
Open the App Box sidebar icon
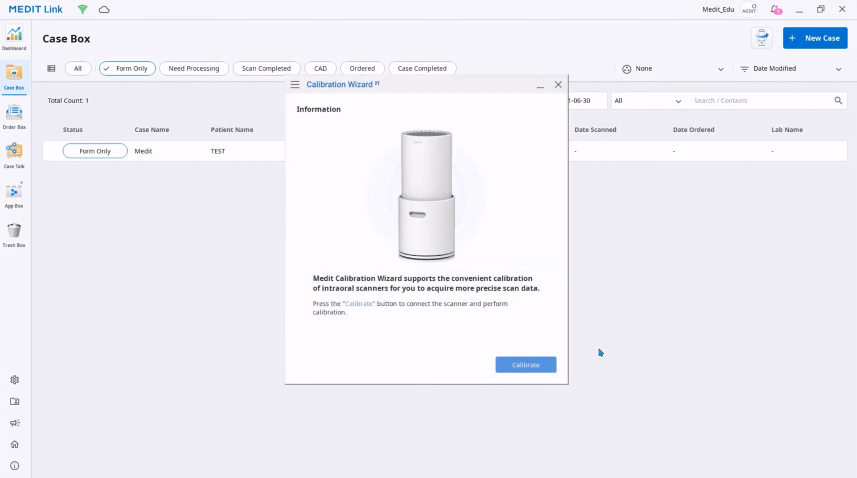[14, 196]
